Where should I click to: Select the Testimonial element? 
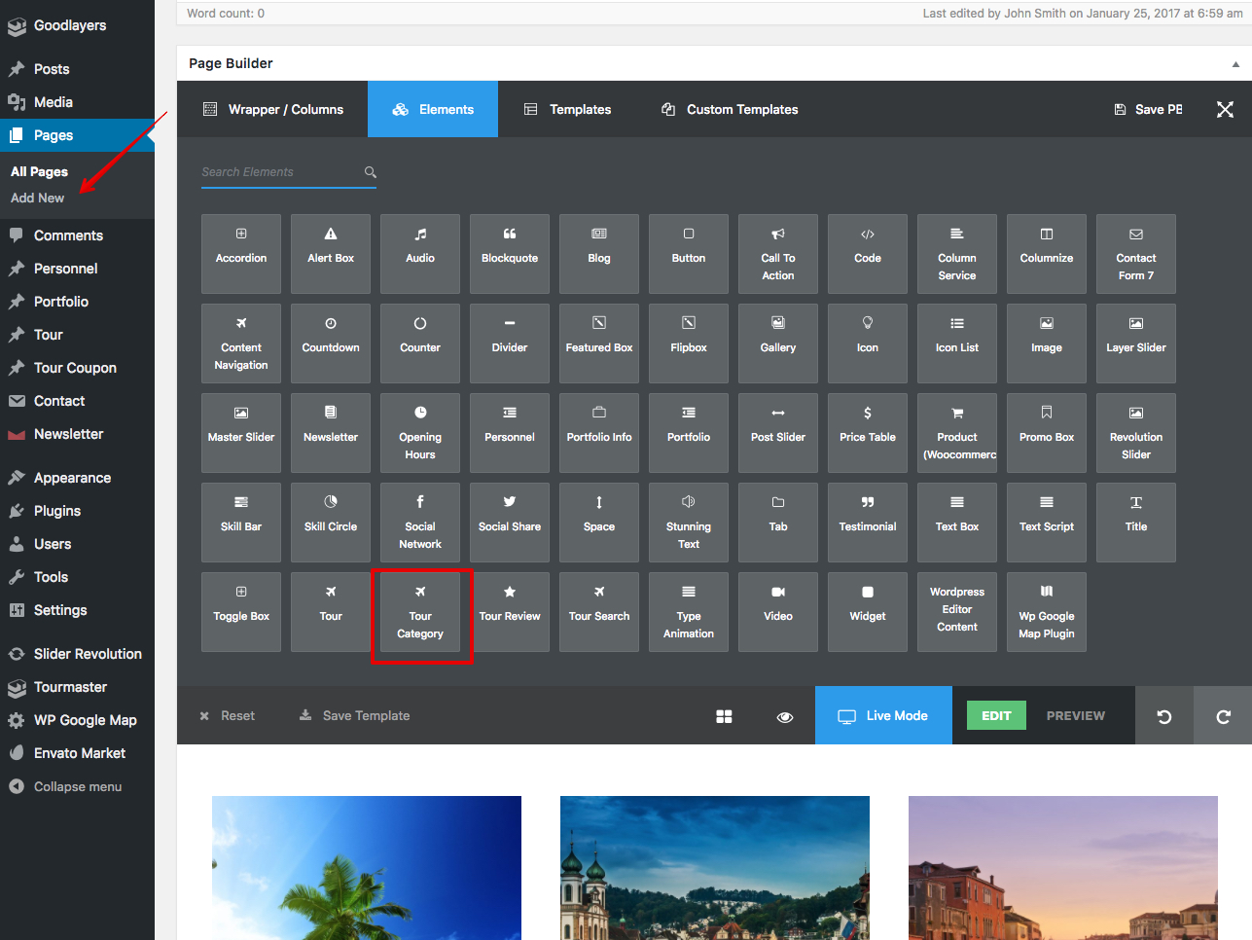[x=868, y=523]
